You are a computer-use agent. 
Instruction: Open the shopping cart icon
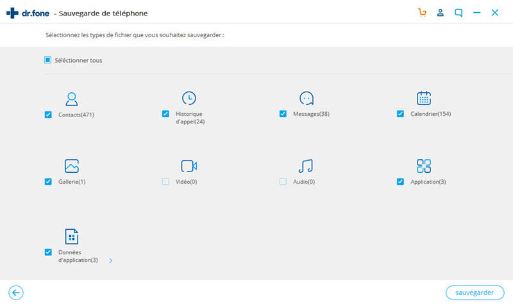point(422,13)
